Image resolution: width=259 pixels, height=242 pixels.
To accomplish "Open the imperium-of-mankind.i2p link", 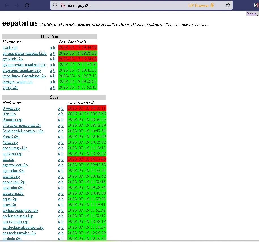I will point(24,76).
